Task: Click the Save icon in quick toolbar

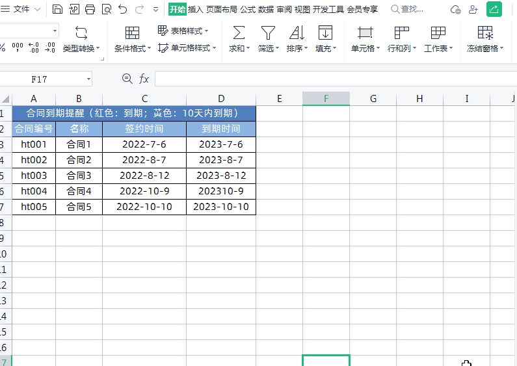Action: coord(57,9)
